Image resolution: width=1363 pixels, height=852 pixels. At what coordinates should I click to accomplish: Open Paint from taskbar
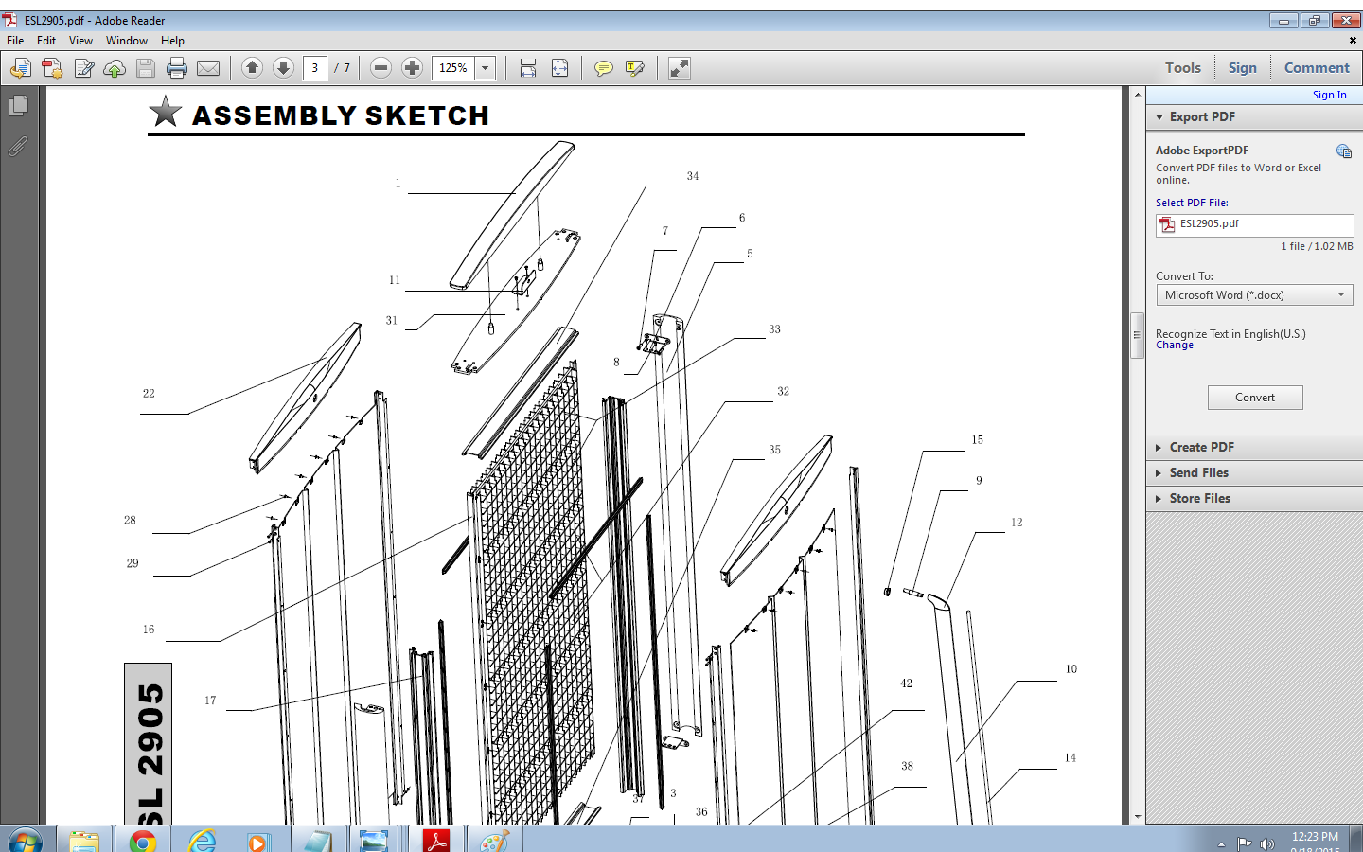(494, 841)
